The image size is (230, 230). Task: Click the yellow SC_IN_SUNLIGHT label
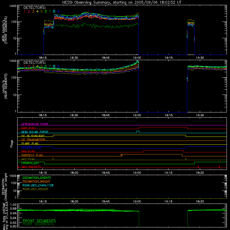click(33, 136)
